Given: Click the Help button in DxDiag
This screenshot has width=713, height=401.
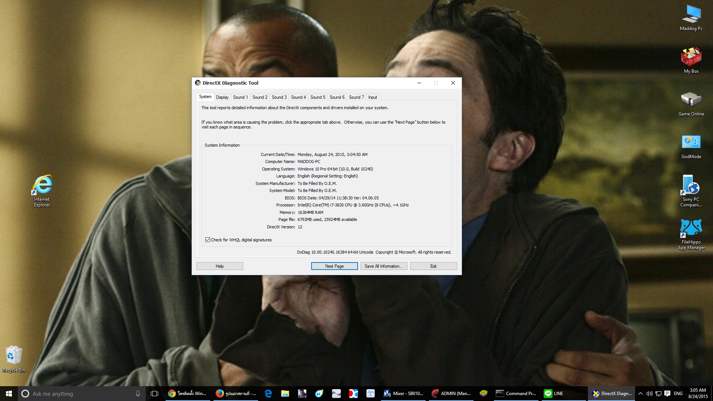Looking at the screenshot, I should (219, 266).
